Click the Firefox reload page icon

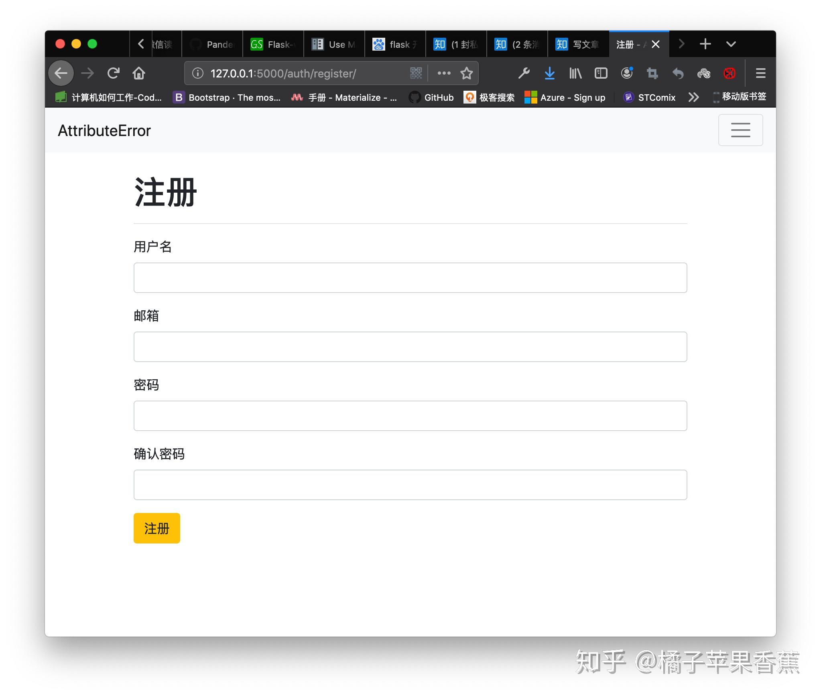pyautogui.click(x=114, y=73)
